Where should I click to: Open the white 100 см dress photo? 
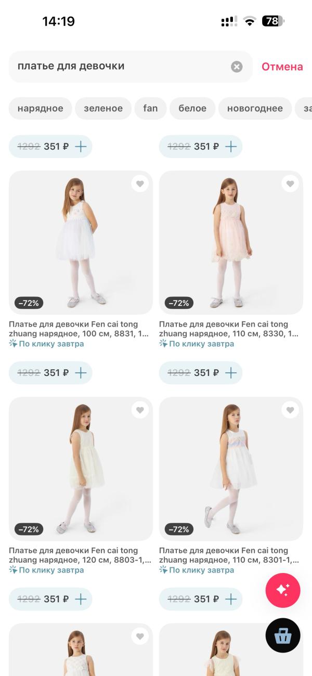pos(81,242)
